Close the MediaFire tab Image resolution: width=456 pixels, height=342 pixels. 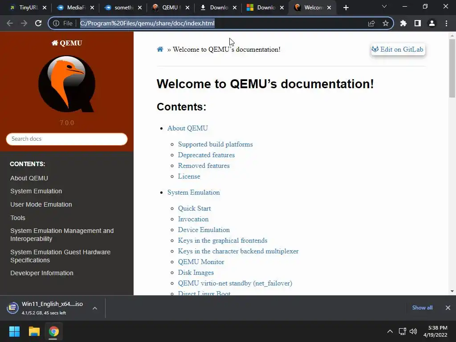point(92,8)
